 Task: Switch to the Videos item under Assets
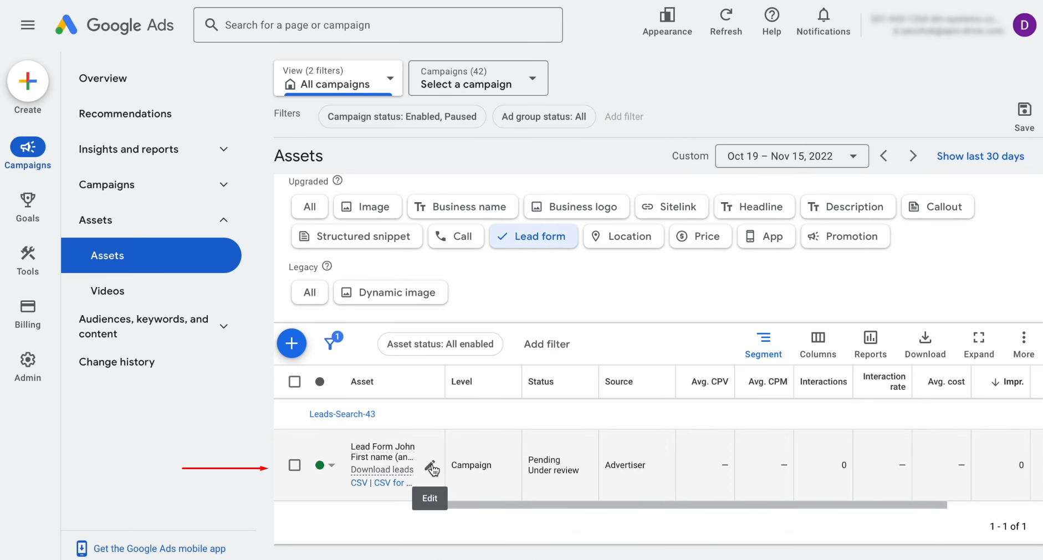click(x=107, y=290)
